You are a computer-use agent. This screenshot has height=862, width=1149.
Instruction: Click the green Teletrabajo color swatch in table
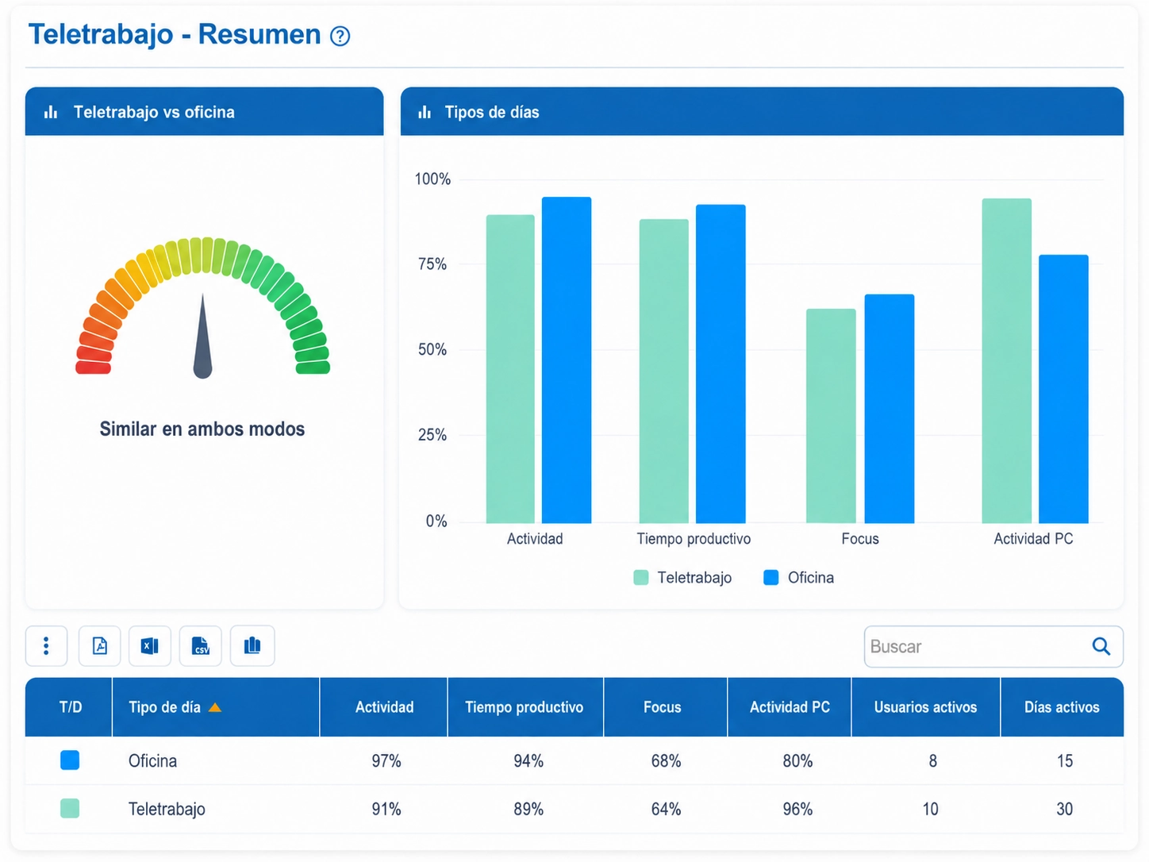[x=70, y=809]
